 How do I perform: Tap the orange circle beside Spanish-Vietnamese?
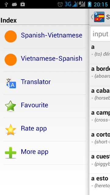[x=11, y=37]
